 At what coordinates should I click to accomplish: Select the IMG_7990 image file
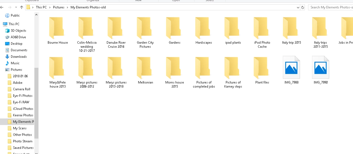pyautogui.click(x=321, y=70)
